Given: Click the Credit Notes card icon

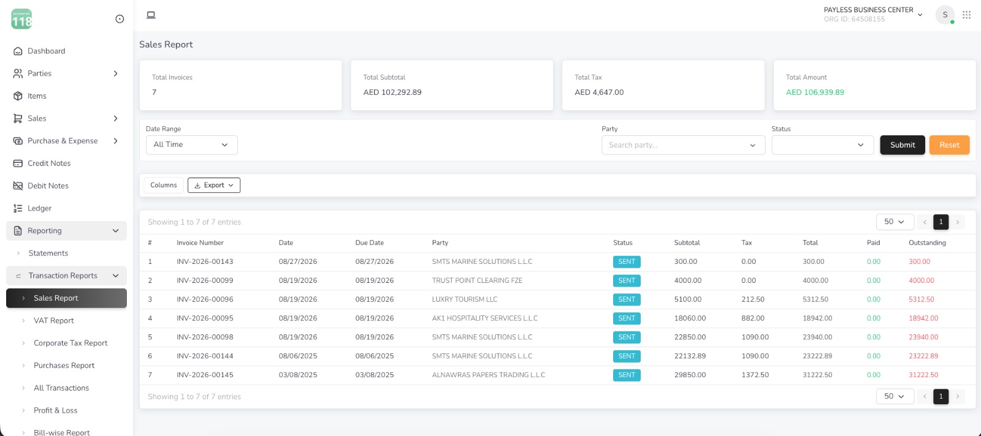Looking at the screenshot, I should (x=18, y=163).
